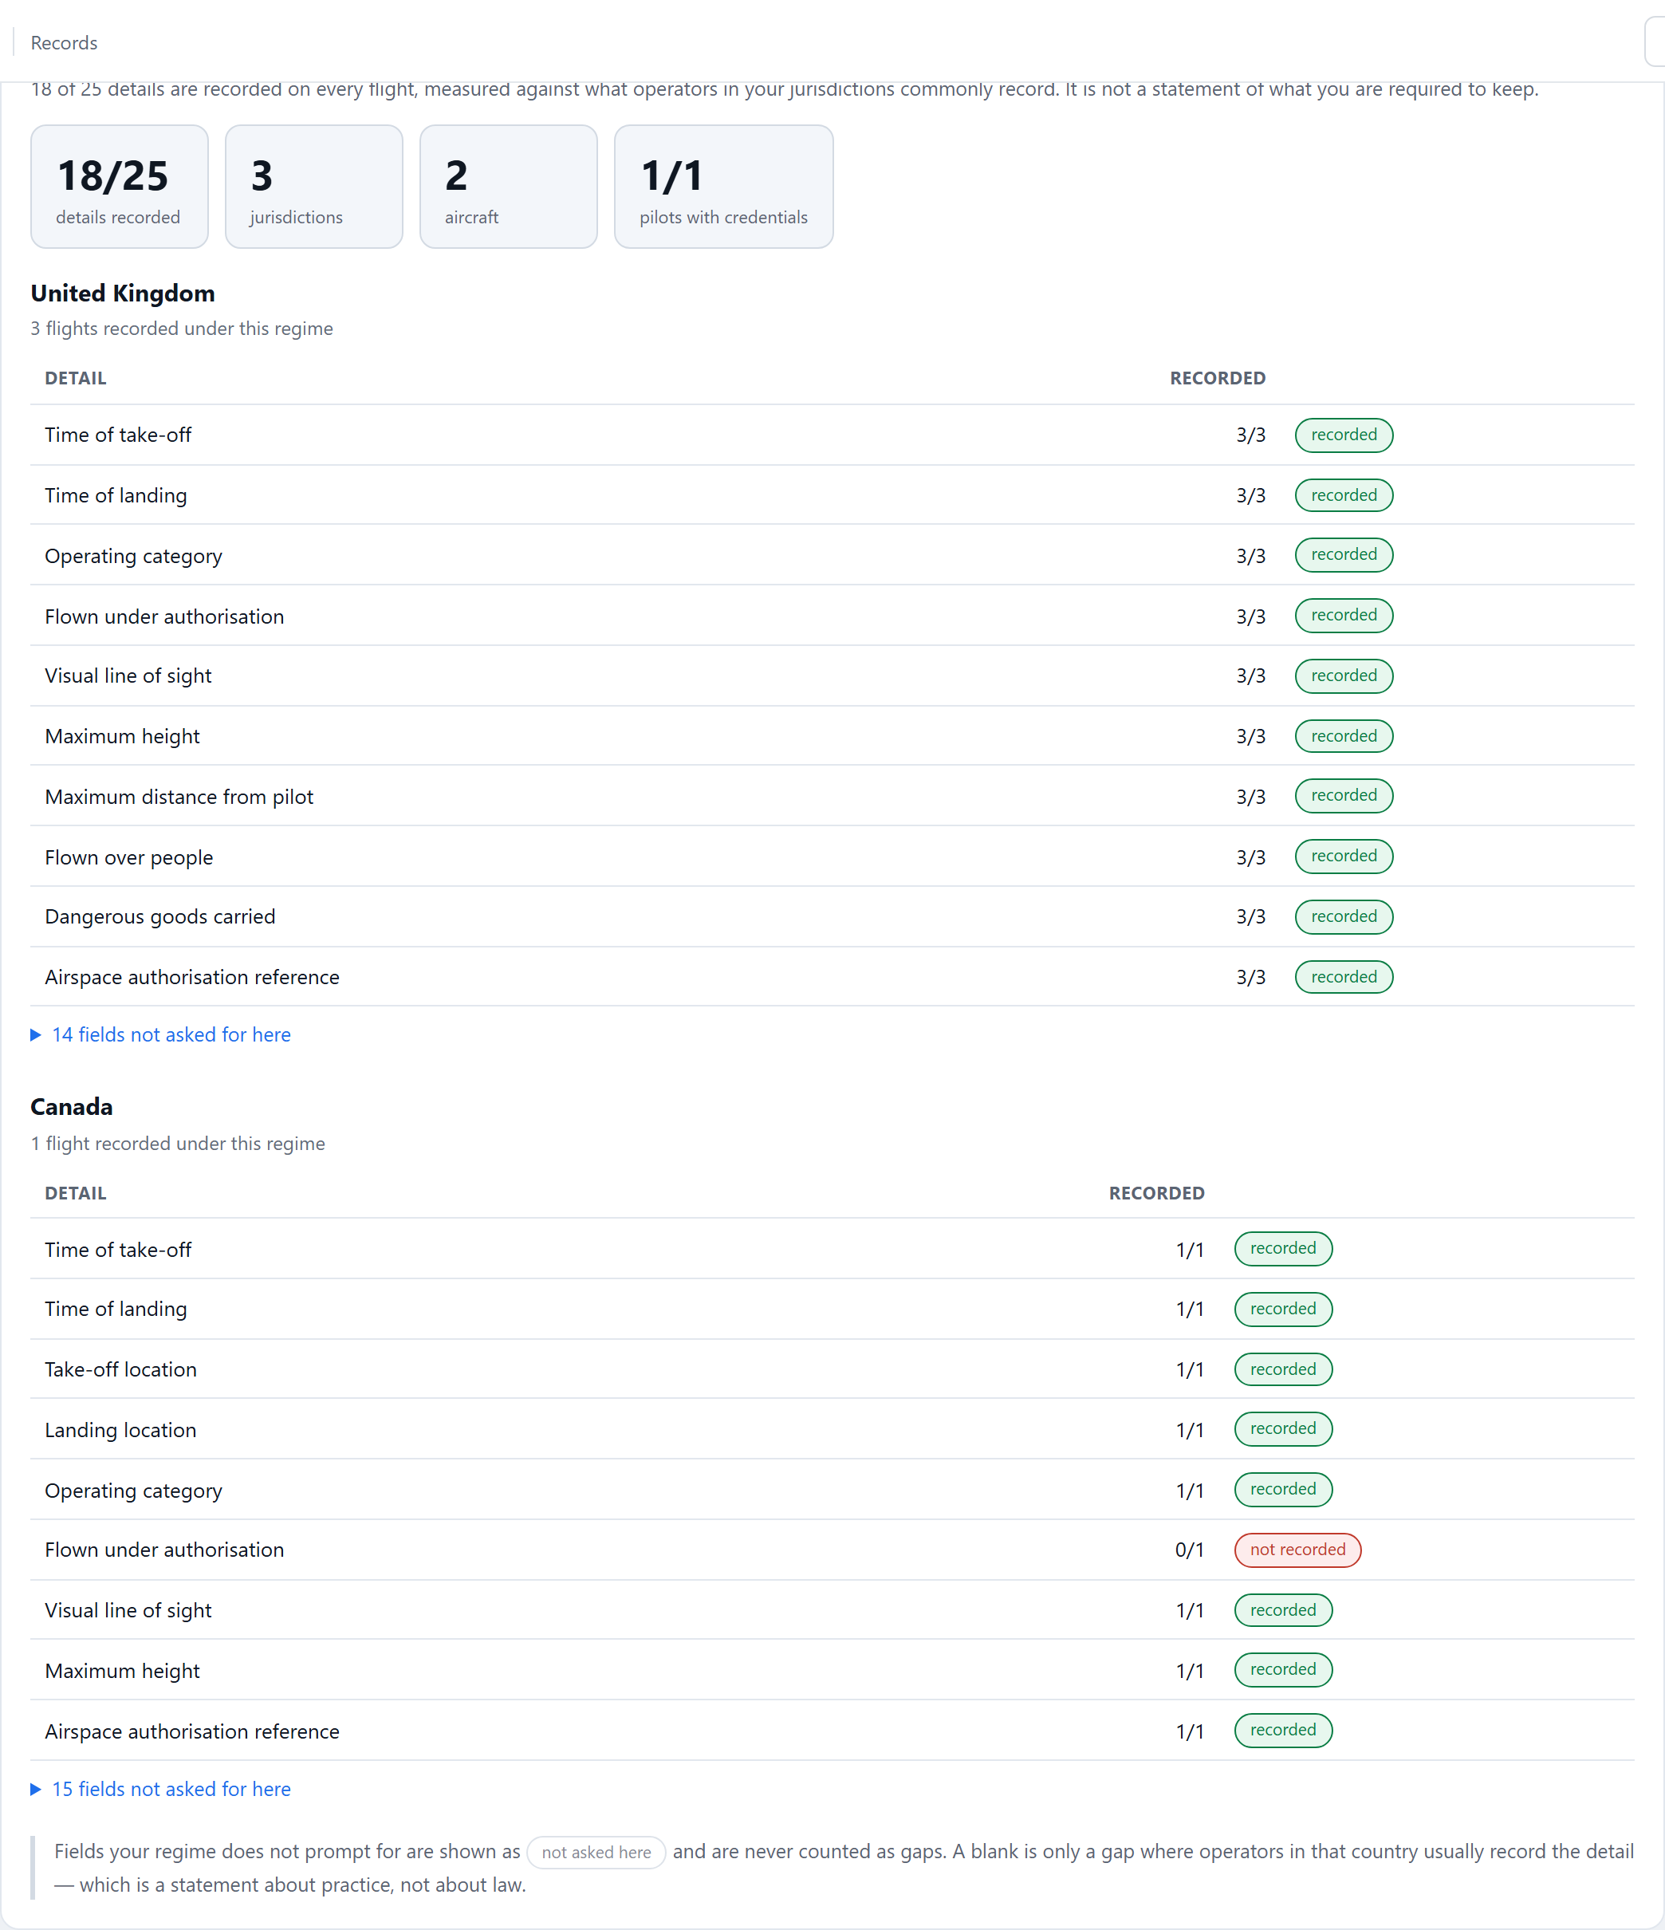The height and width of the screenshot is (1930, 1665).
Task: Click Visual line of sight in the United Kingdom table
Action: click(x=128, y=676)
